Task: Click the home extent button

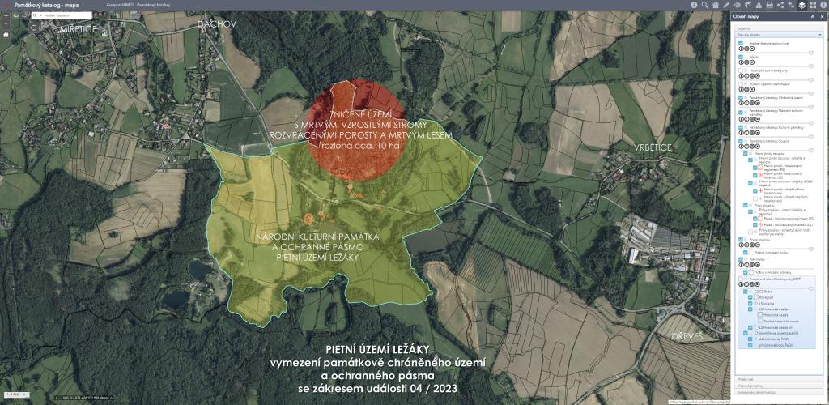Action: [6, 35]
